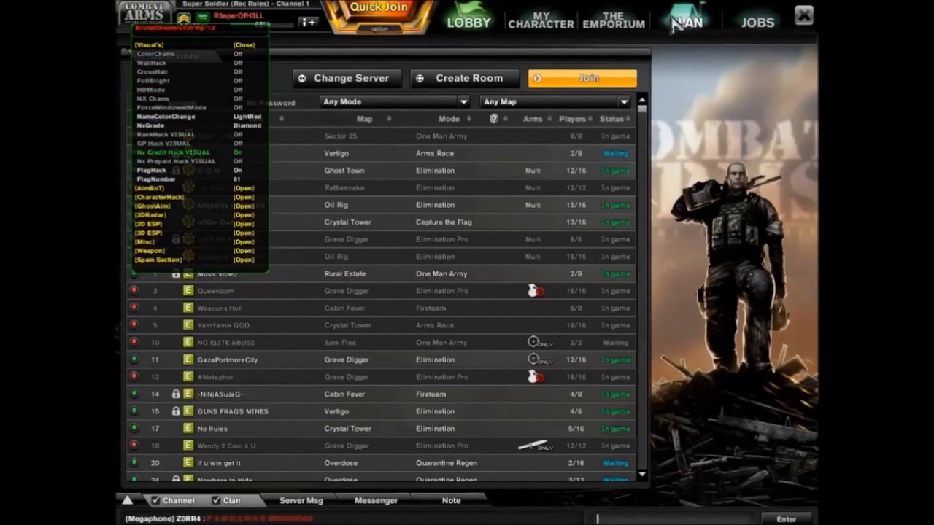The image size is (934, 525).
Task: Click the status dot for GazaPortmoreCity room
Action: [134, 359]
